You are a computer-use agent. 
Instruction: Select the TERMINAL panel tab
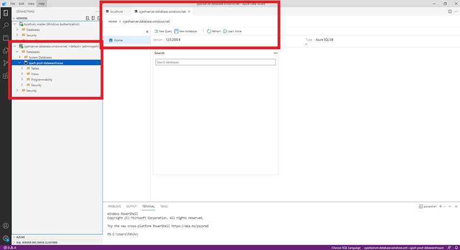tap(148, 207)
